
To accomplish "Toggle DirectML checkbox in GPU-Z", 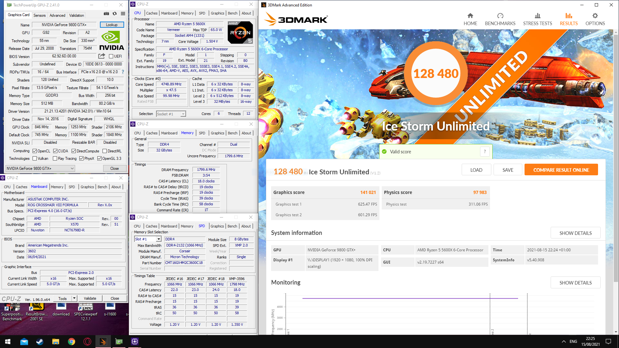I will click(104, 151).
